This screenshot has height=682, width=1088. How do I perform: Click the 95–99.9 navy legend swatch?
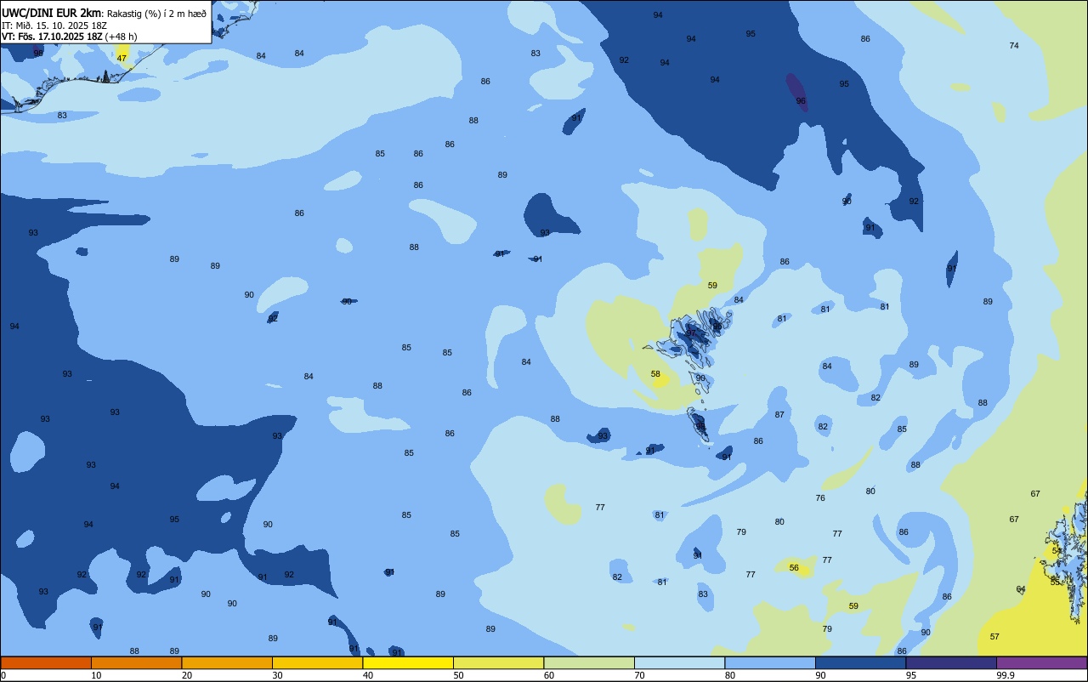951,662
